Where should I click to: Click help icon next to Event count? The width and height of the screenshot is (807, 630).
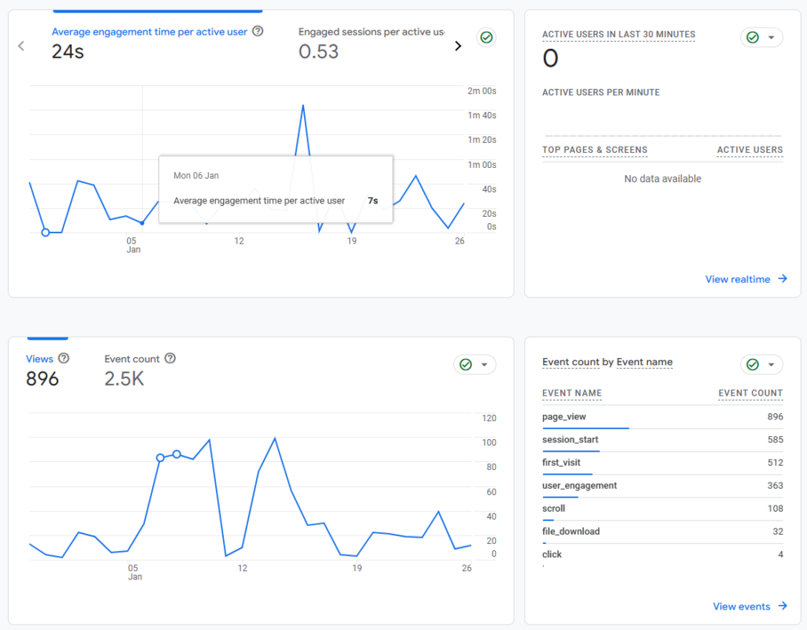point(170,358)
